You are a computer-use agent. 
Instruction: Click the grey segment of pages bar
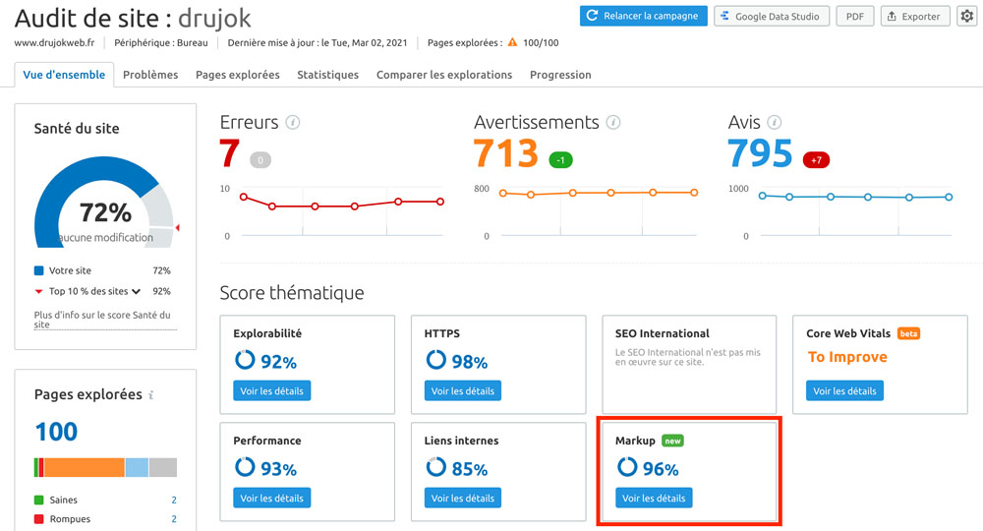163,467
